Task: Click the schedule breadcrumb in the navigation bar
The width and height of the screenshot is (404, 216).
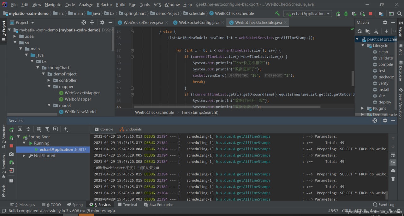Action: point(197,14)
